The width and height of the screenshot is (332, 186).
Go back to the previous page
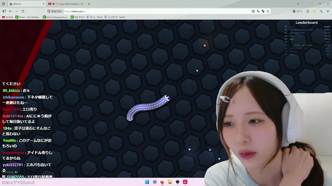point(10,11)
